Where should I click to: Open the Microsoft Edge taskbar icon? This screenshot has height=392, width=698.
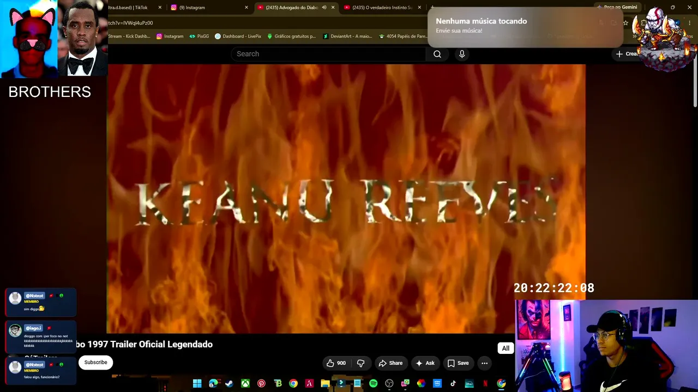[x=213, y=384]
